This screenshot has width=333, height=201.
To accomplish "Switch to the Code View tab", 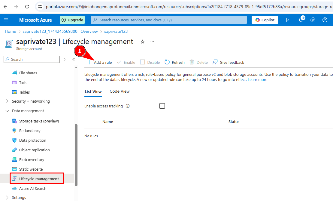I will [120, 91].
